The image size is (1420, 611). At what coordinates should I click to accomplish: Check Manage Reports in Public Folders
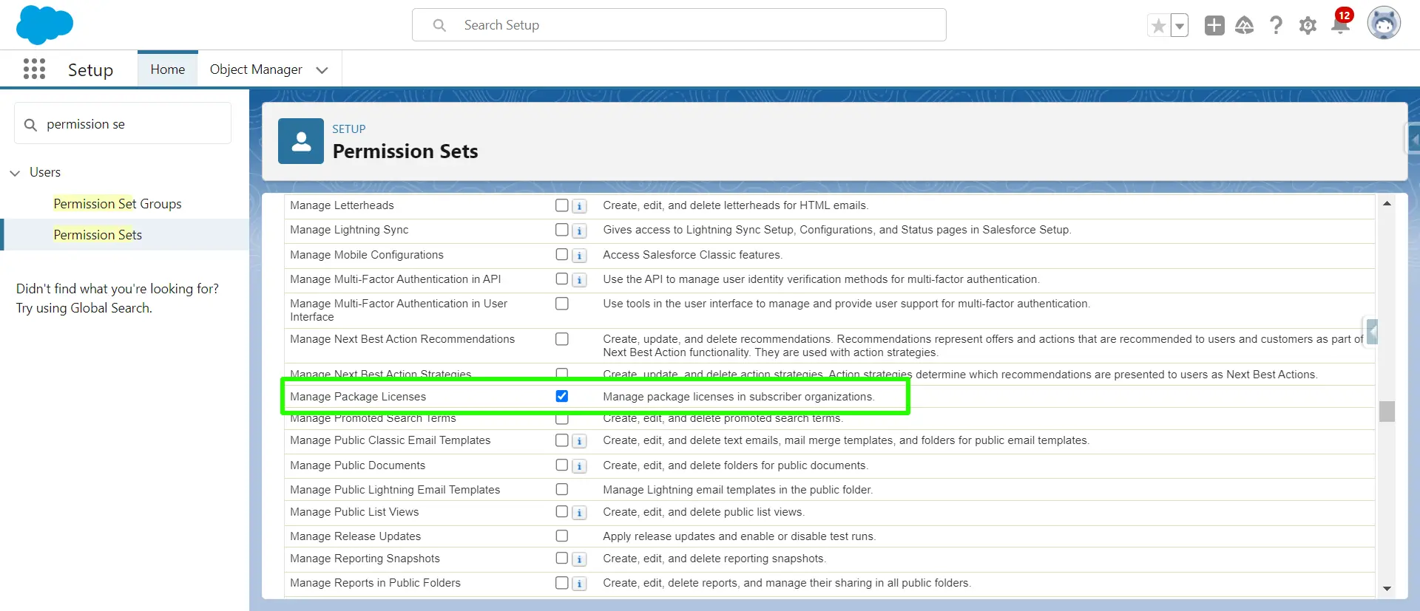pos(562,583)
